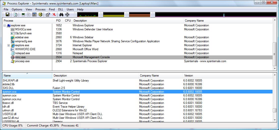The width and height of the screenshot is (279, 130).
Task: Click the brown physical memory graph
Action: tap(139, 15)
